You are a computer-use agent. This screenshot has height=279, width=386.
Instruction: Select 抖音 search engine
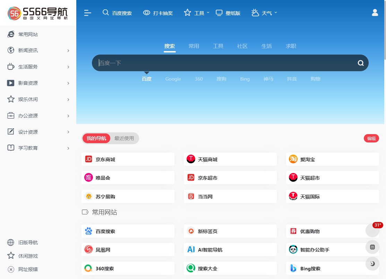292,79
